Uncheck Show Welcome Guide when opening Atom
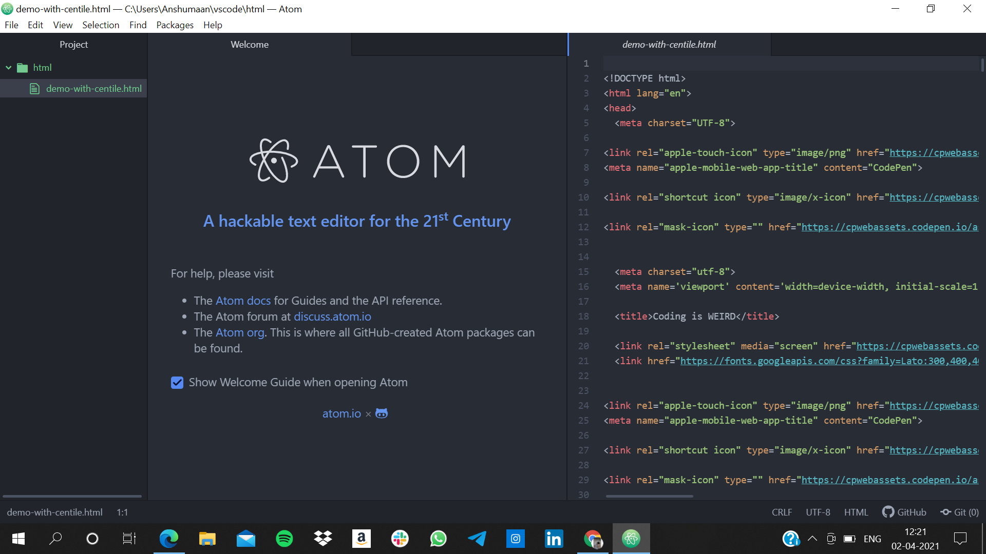The width and height of the screenshot is (986, 554). click(x=177, y=383)
